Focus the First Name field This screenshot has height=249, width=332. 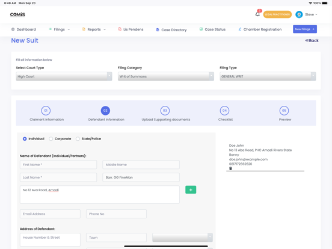58,165
